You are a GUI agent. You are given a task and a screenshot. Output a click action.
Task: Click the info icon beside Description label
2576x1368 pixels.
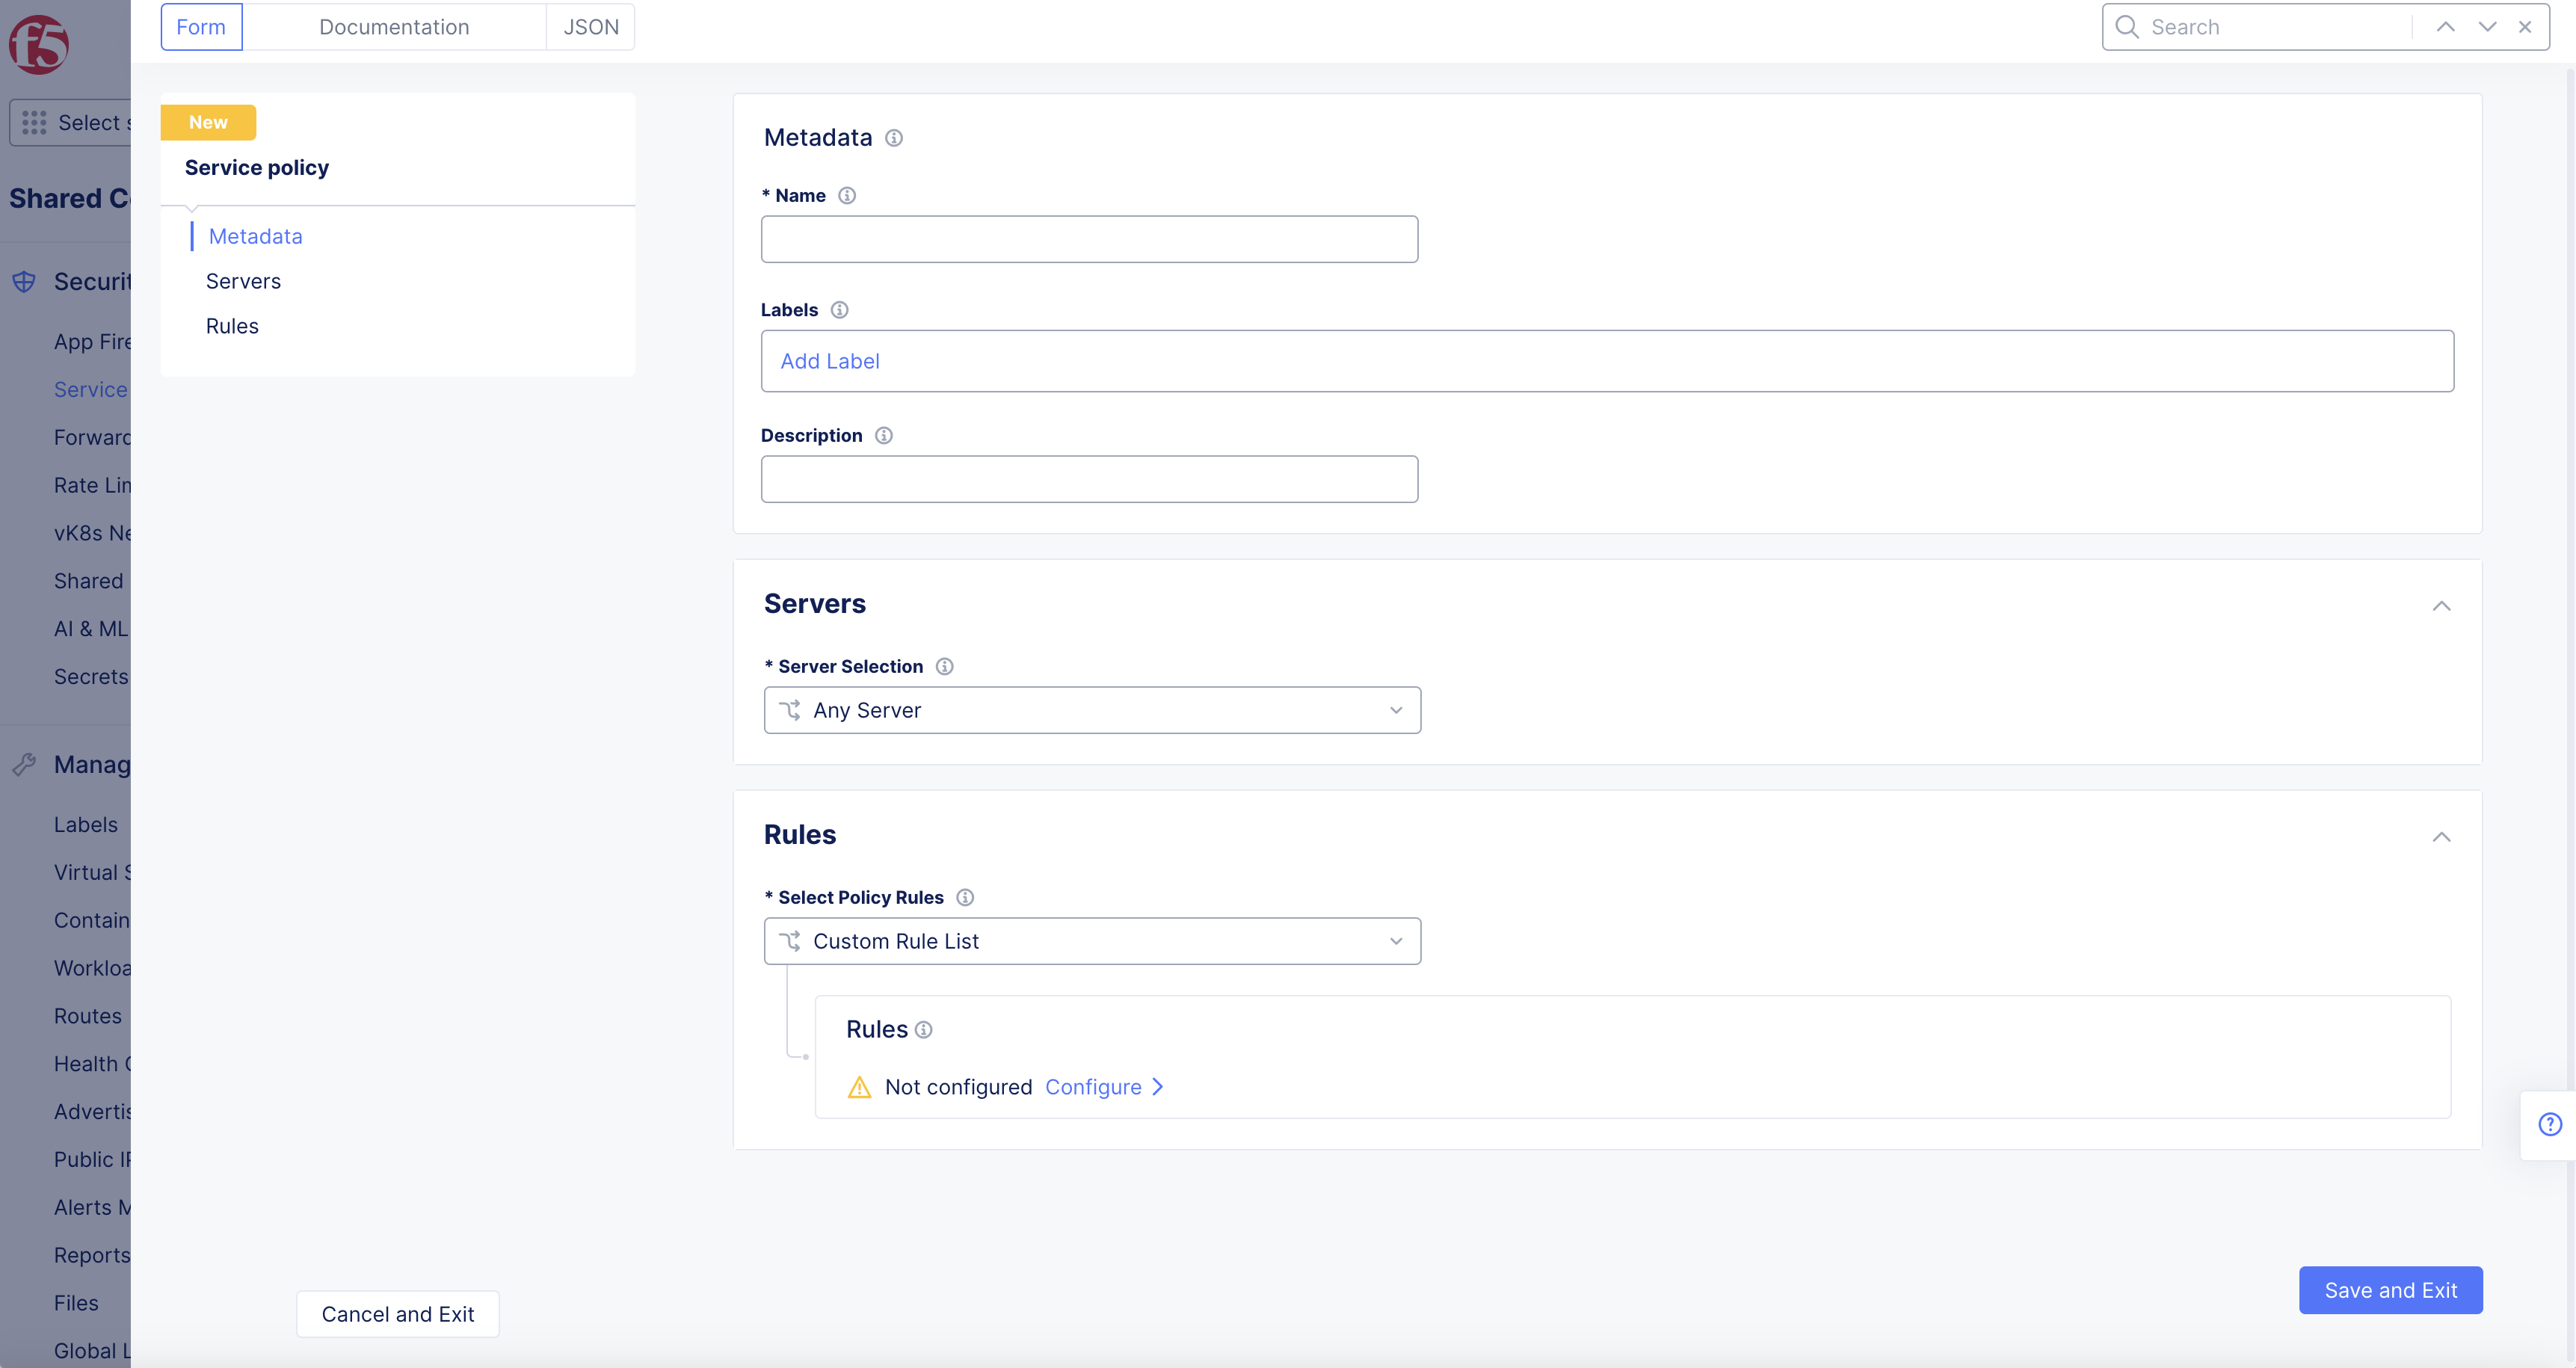(x=884, y=436)
